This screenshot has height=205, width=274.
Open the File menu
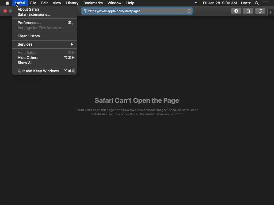click(x=33, y=3)
